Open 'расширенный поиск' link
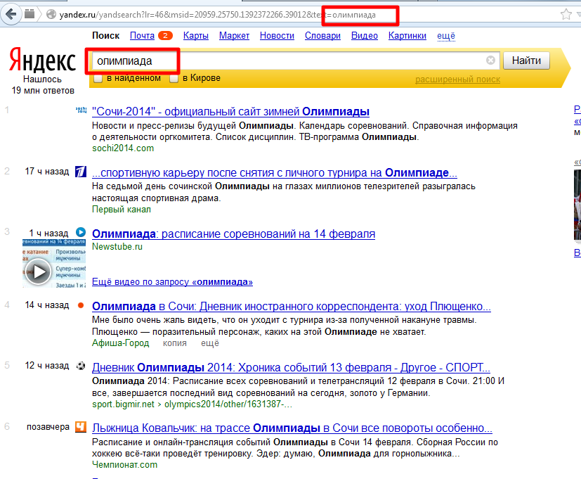Image resolution: width=581 pixels, height=479 pixels. [x=457, y=79]
